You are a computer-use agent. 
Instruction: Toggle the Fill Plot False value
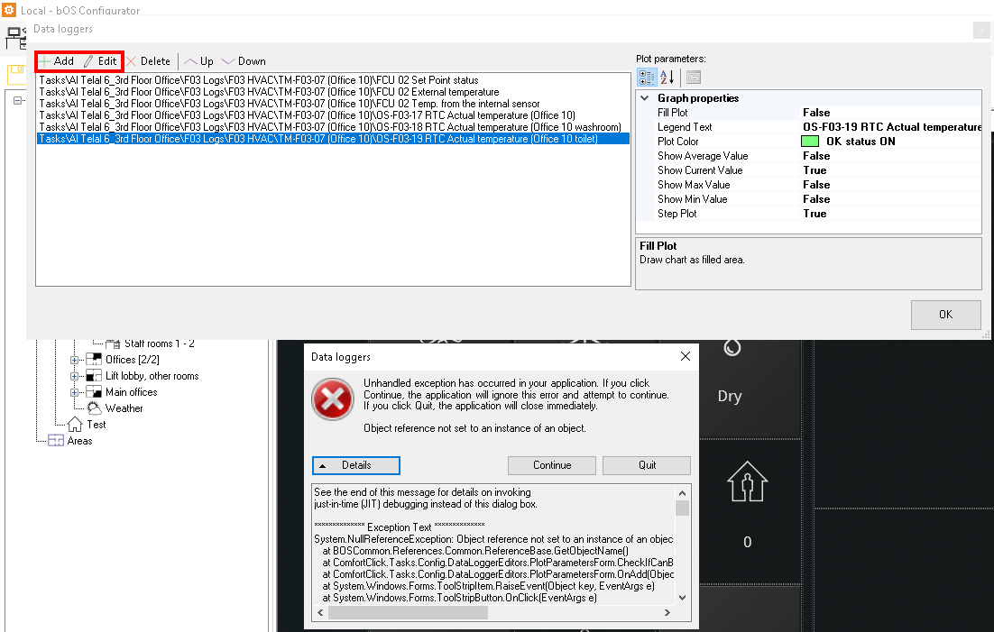[x=816, y=113]
